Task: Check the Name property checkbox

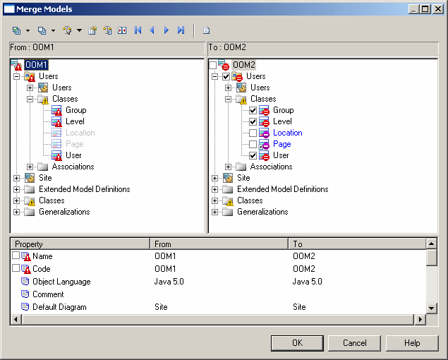Action: click(x=16, y=256)
